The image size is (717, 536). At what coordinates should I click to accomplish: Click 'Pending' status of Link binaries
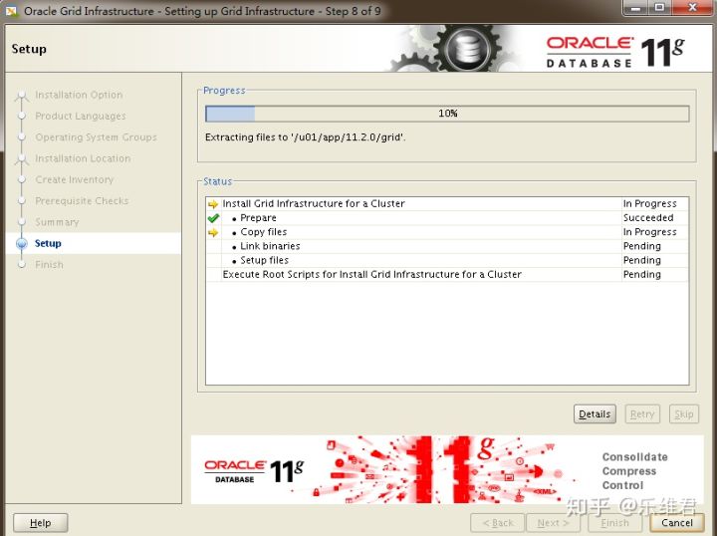642,246
